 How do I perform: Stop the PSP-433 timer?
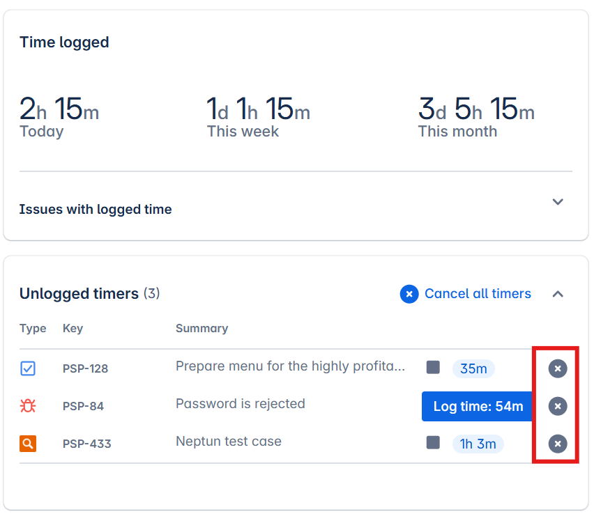(433, 442)
